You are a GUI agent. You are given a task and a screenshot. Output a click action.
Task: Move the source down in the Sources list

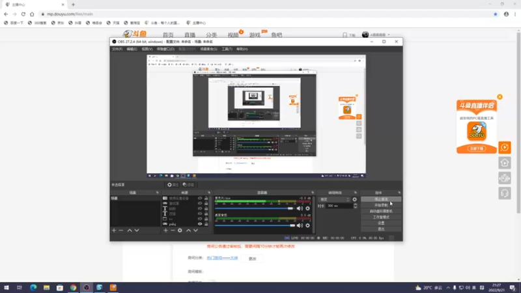tap(195, 230)
